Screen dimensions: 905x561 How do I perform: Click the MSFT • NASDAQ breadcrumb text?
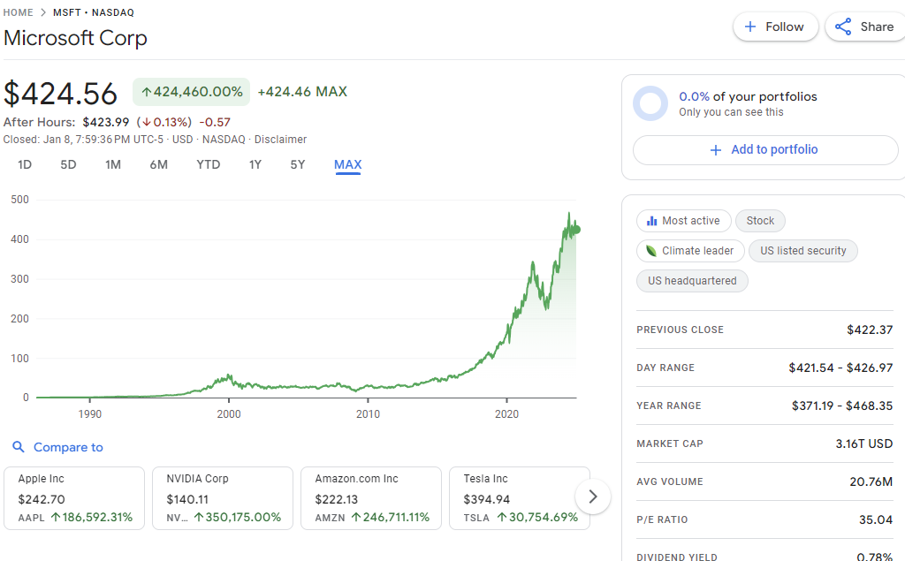(x=94, y=12)
